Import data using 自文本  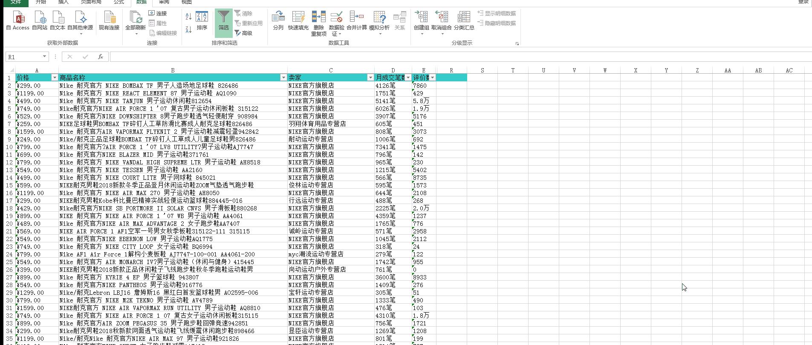[58, 21]
